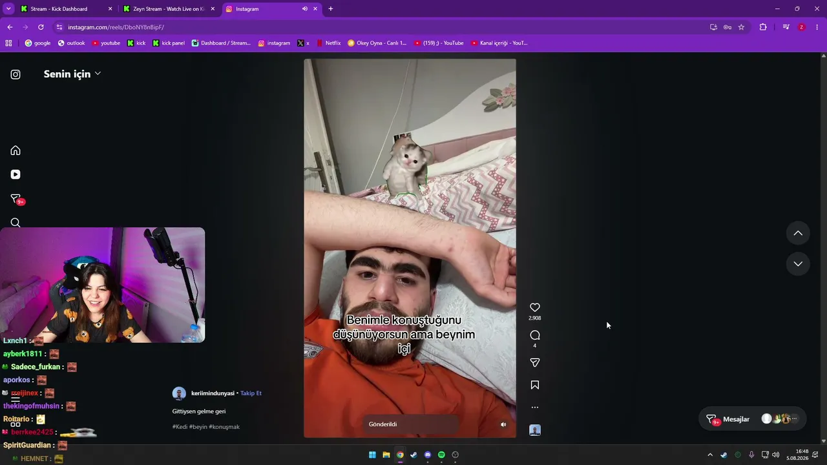Go to the previous reel
This screenshot has height=465, width=827.
pos(798,233)
